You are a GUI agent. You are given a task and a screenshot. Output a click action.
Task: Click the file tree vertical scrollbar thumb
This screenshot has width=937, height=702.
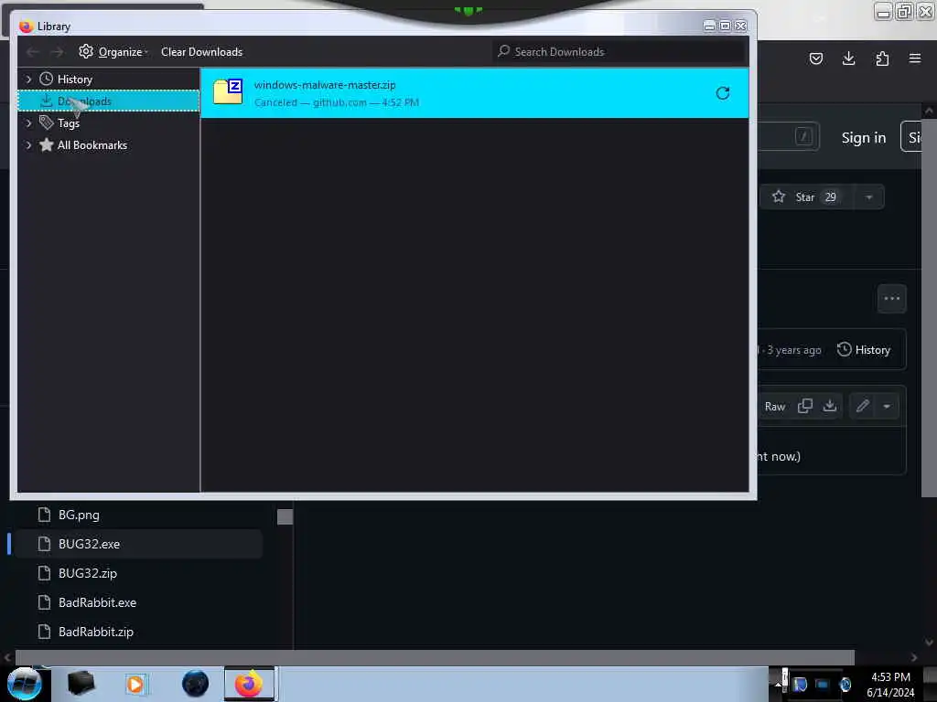click(x=285, y=517)
